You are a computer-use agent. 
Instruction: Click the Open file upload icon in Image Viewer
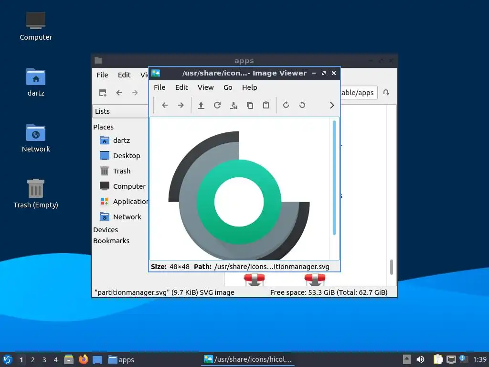coord(201,105)
